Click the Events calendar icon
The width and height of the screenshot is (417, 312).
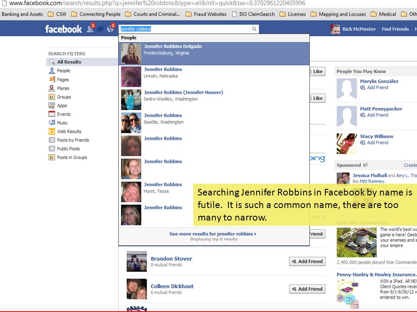pyautogui.click(x=52, y=114)
